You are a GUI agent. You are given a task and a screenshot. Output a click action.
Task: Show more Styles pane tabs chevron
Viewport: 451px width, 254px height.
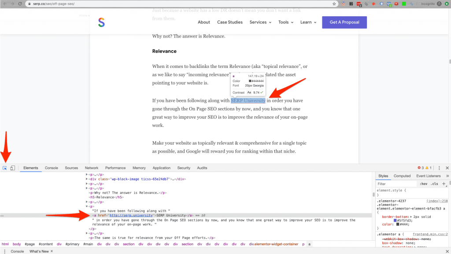[x=447, y=176]
